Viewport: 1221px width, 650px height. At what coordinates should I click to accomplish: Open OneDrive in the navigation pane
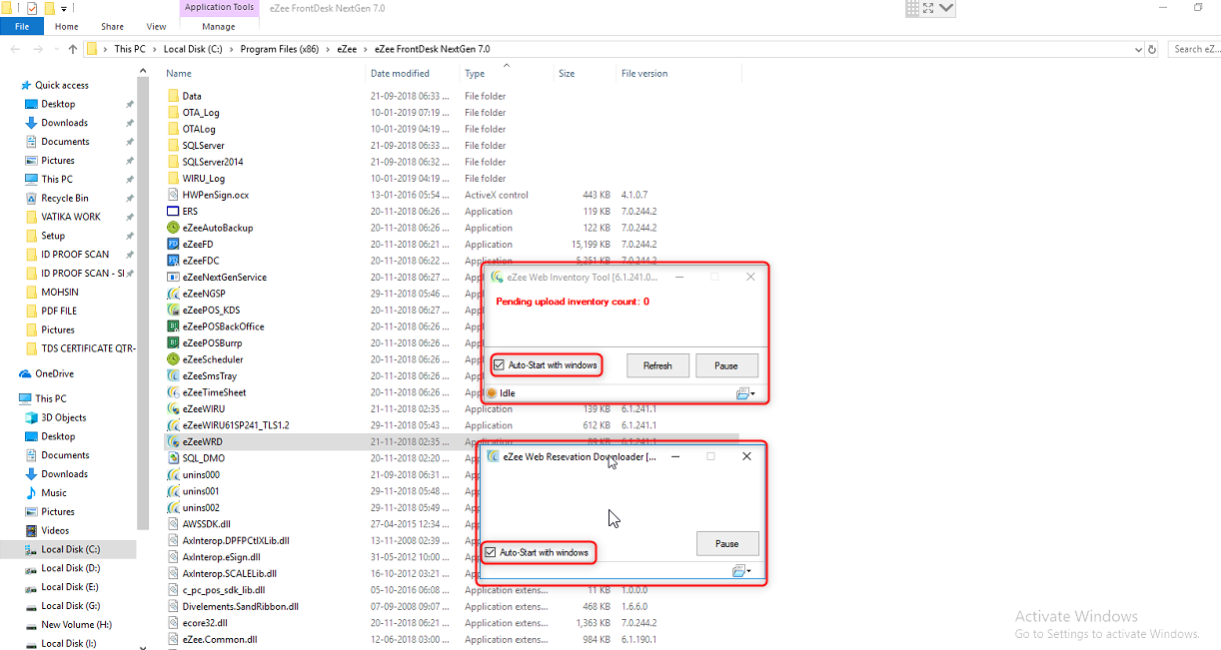[55, 373]
